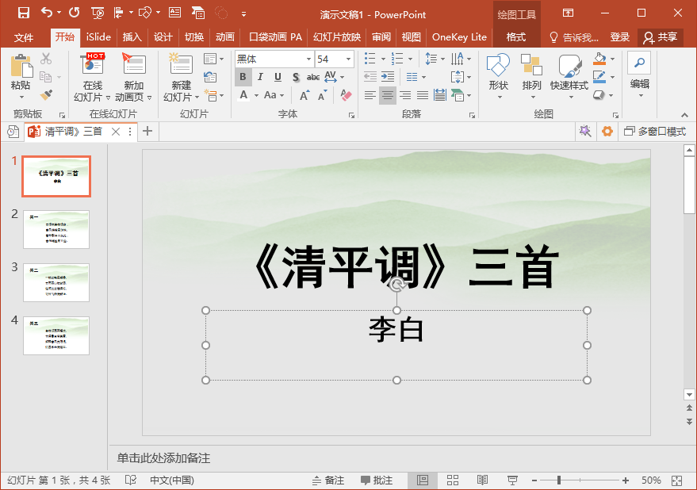
Task: Click the Save icon in title bar
Action: pos(23,13)
